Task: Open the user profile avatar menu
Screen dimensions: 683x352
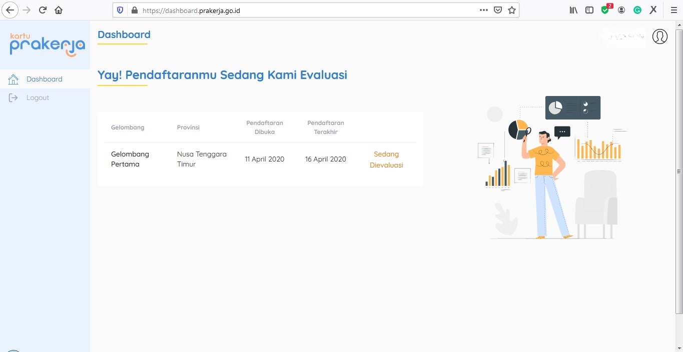Action: 659,36
